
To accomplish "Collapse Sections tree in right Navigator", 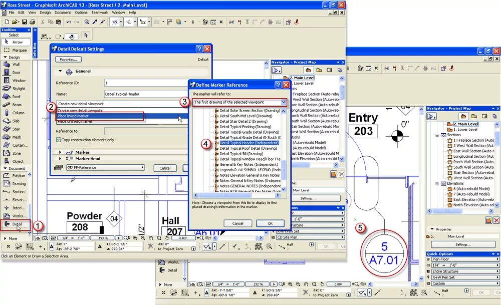I will point(437,135).
